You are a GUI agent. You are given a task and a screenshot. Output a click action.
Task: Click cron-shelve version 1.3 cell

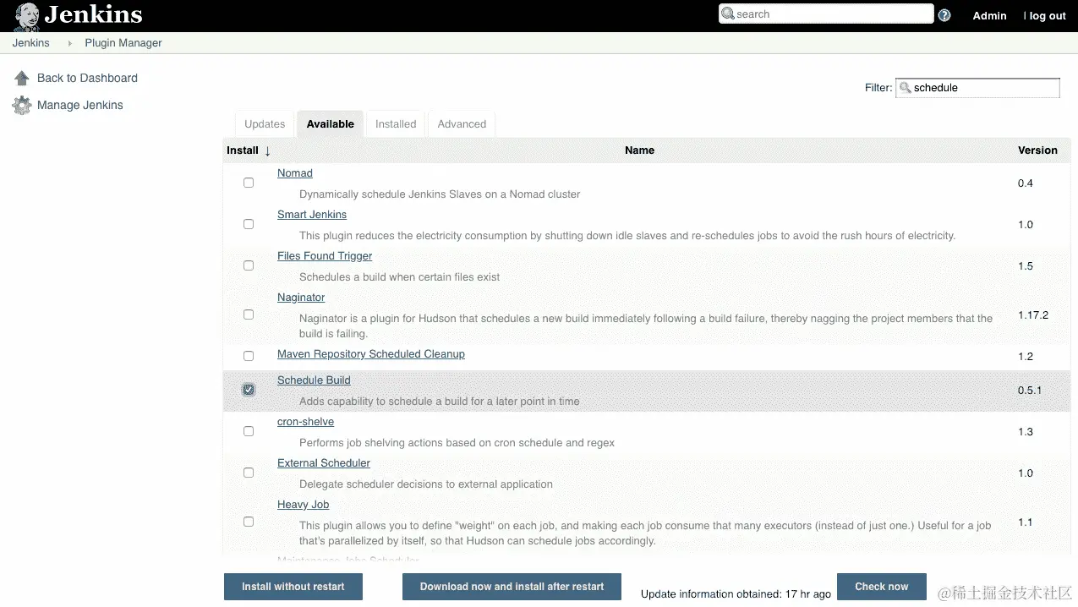click(x=1026, y=432)
